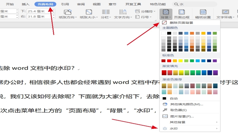Switch to the 插入 (Insert) tab
The width and height of the screenshot is (238, 133).
click(x=26, y=4)
